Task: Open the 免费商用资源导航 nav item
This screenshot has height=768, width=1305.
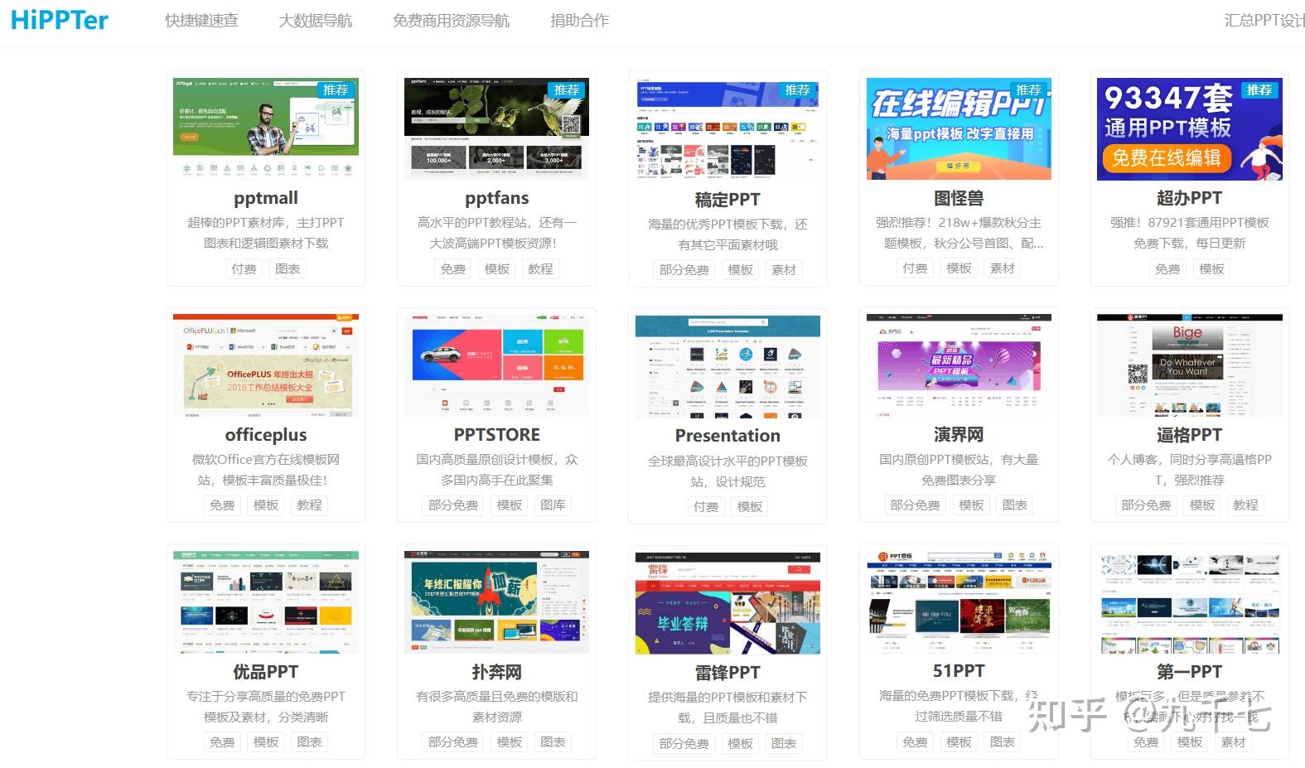Action: click(x=451, y=21)
